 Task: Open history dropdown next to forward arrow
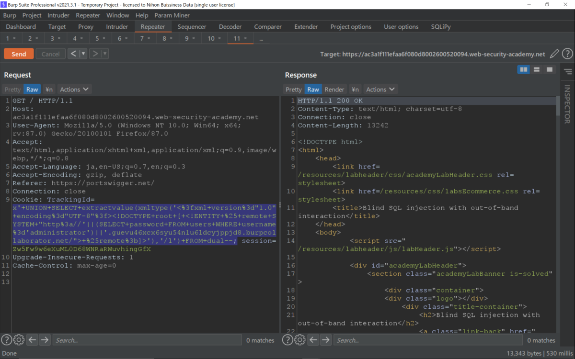[105, 54]
